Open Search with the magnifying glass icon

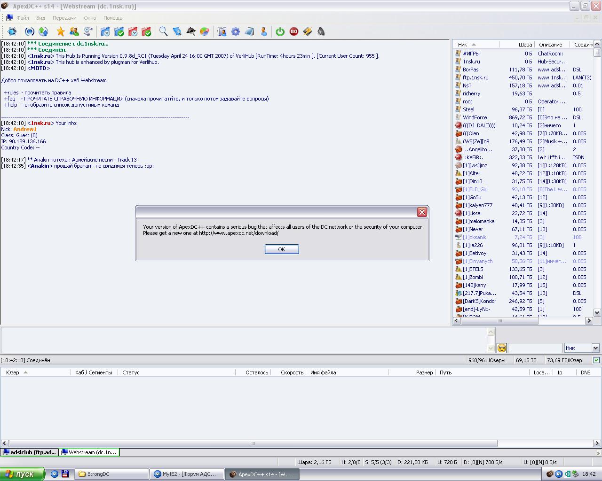point(163,31)
